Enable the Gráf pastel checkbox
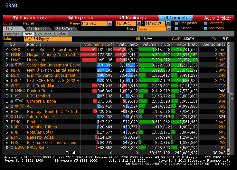Screen dimensions: 237x170 pyautogui.click(x=176, y=24)
